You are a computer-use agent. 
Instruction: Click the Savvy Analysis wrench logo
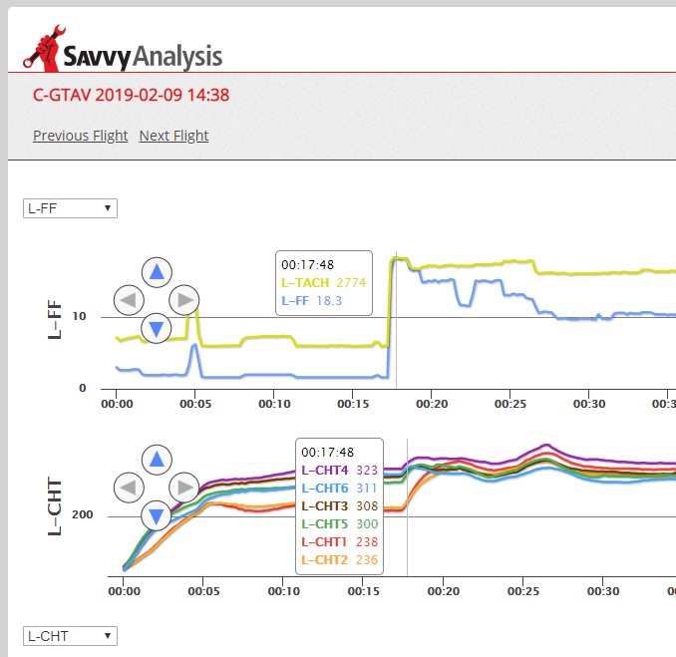pos(41,52)
